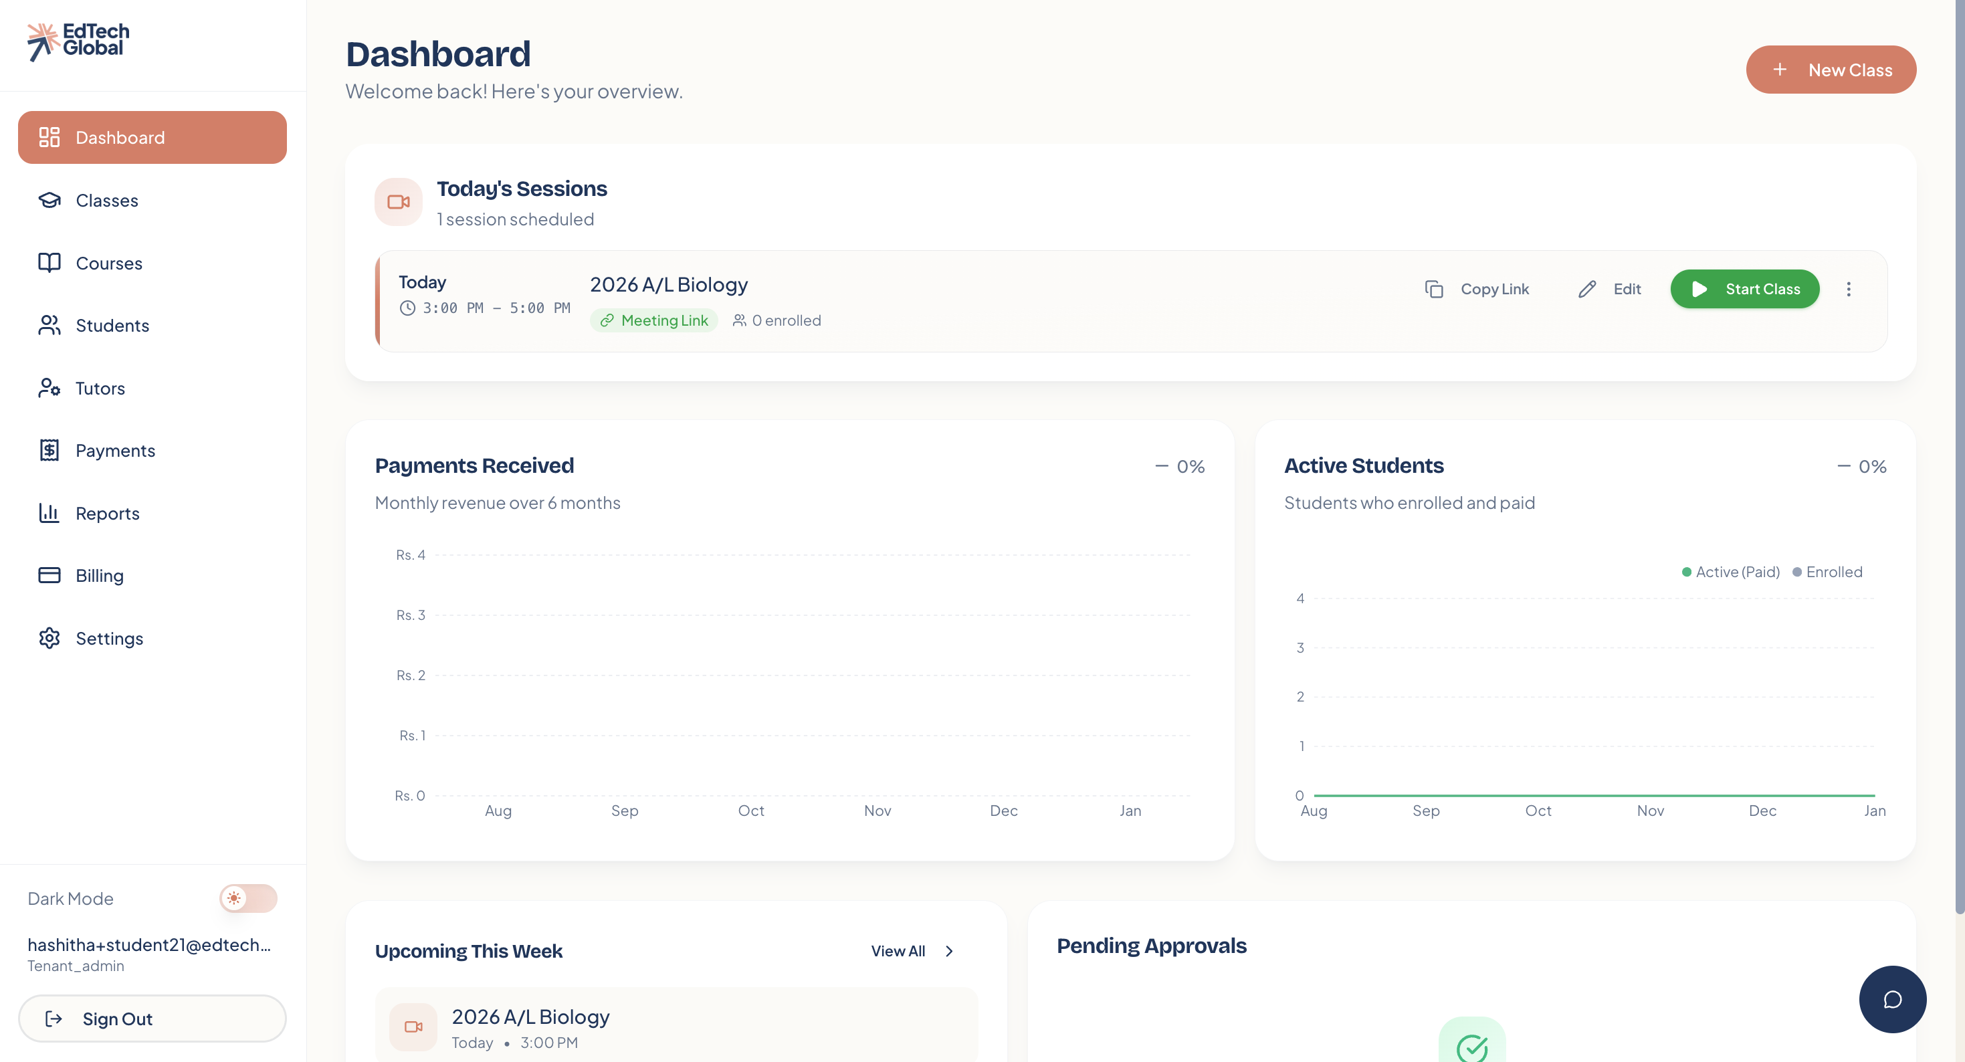Open the three-dot session options menu
The width and height of the screenshot is (1965, 1062).
[x=1848, y=289]
